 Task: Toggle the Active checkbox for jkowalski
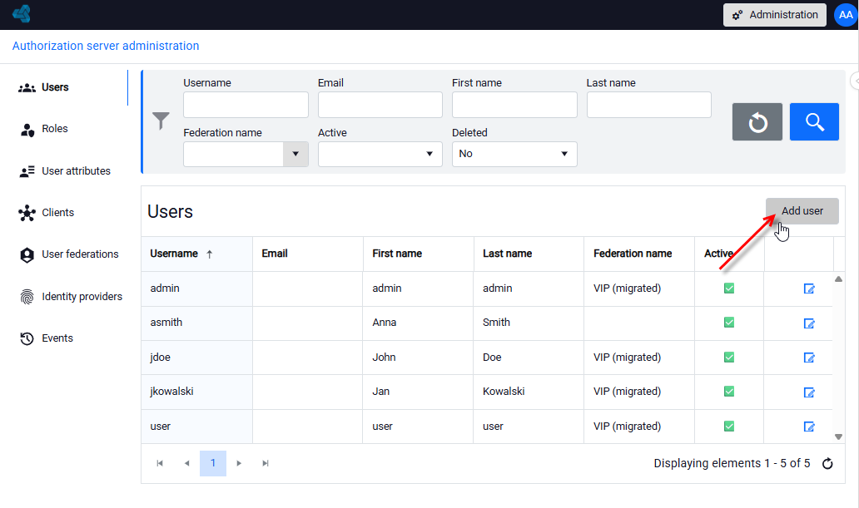coord(728,392)
